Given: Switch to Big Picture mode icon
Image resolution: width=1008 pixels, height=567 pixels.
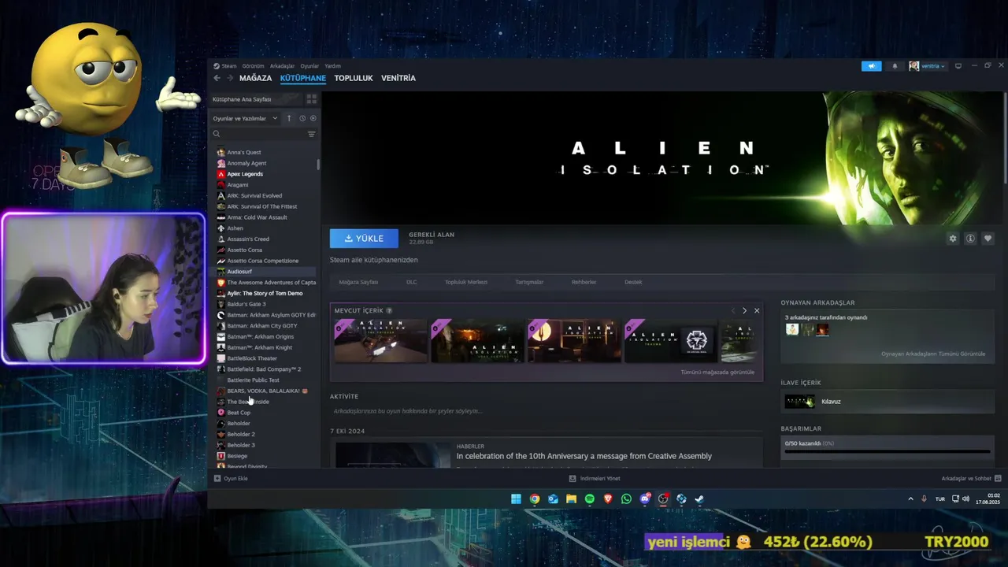Looking at the screenshot, I should pyautogui.click(x=958, y=66).
